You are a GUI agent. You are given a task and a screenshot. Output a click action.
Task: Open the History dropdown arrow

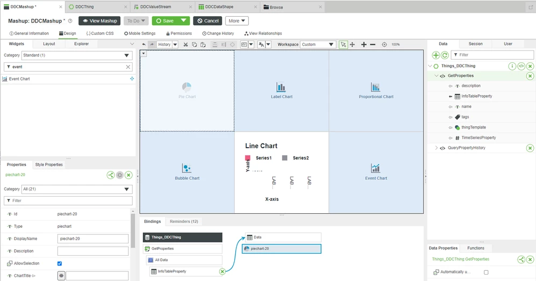click(175, 45)
